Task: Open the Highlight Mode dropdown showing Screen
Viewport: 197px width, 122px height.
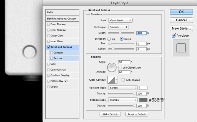Action: [x=123, y=88]
